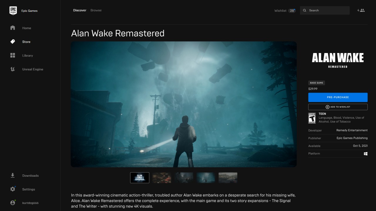Viewport: 376px width, 211px height.
Task: Click the Epic Games sidebar title text
Action: (x=29, y=11)
